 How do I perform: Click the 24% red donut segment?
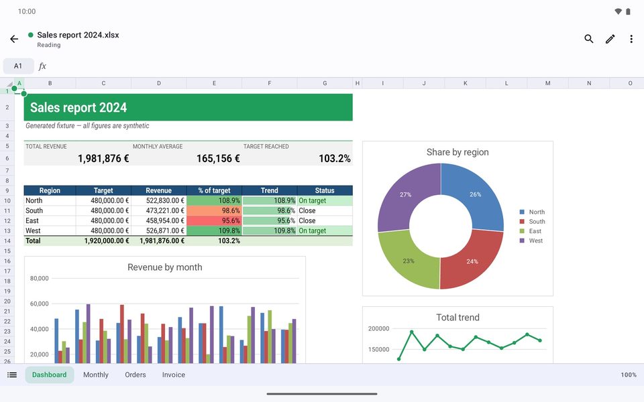pos(472,263)
